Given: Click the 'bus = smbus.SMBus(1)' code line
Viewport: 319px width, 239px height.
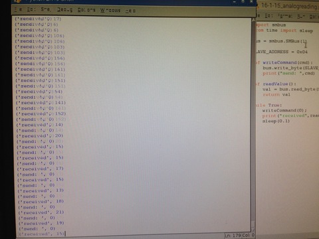Looking at the screenshot, I should pyautogui.click(x=282, y=41).
